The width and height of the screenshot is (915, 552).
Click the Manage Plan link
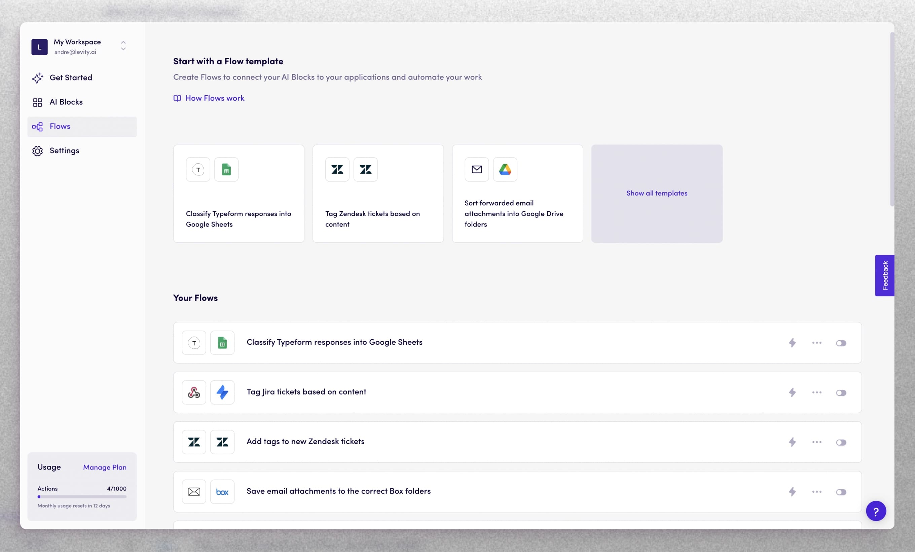click(x=104, y=467)
